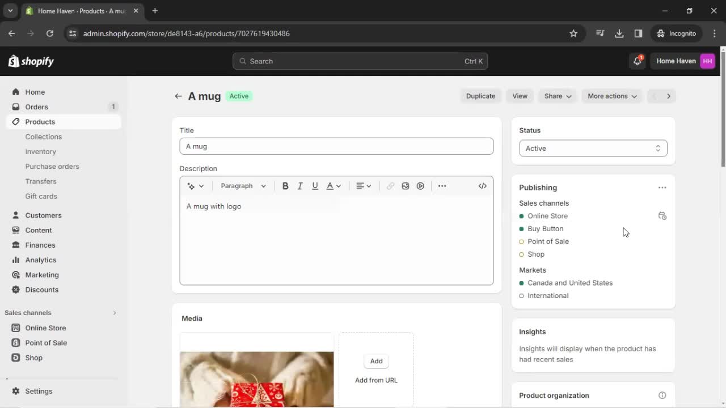View the product on the storefront
Viewport: 726px width, 408px height.
click(519, 96)
